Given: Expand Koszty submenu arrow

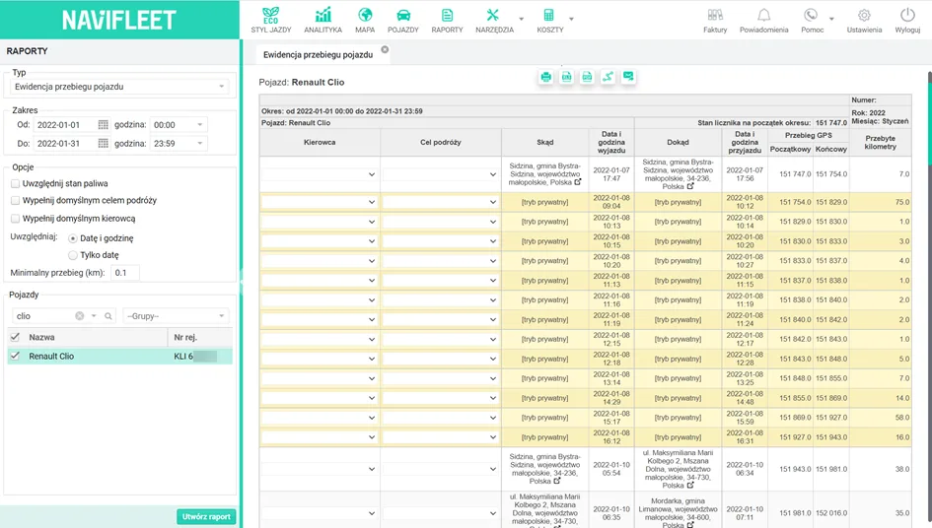Looking at the screenshot, I should (x=571, y=19).
